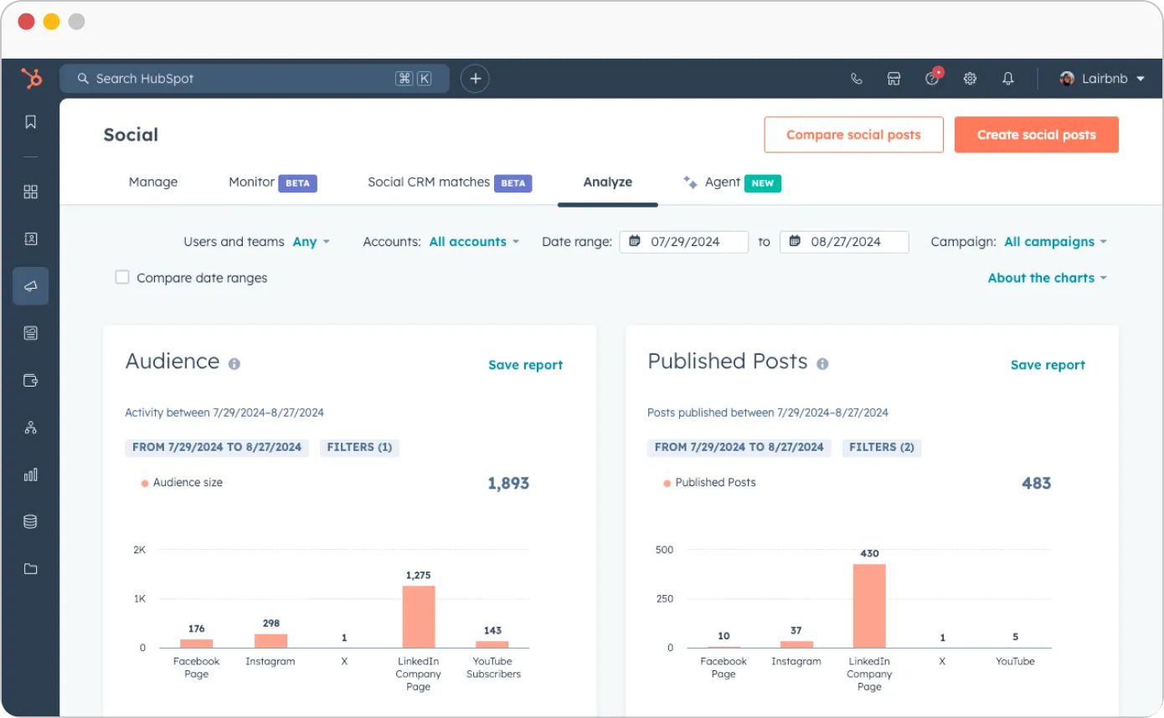Click the Reporting bar-chart sidebar icon
Image resolution: width=1164 pixels, height=718 pixels.
30,474
